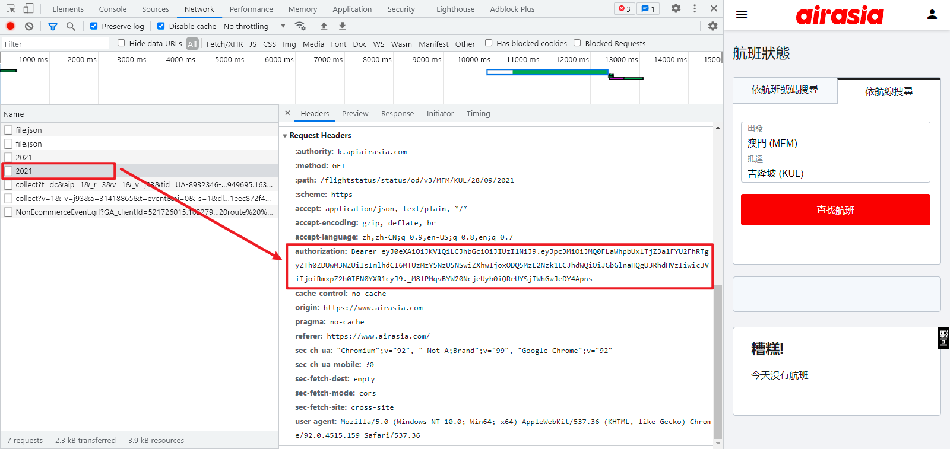The width and height of the screenshot is (950, 449).
Task: Open the Lighthouse tab
Action: click(x=455, y=9)
